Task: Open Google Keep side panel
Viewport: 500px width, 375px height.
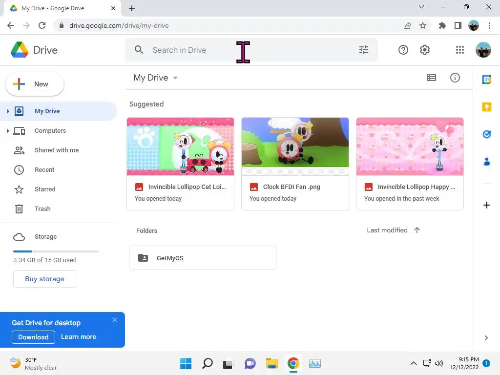Action: coord(486,107)
